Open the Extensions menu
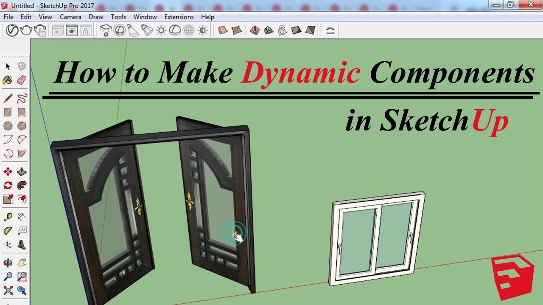 pyautogui.click(x=179, y=17)
